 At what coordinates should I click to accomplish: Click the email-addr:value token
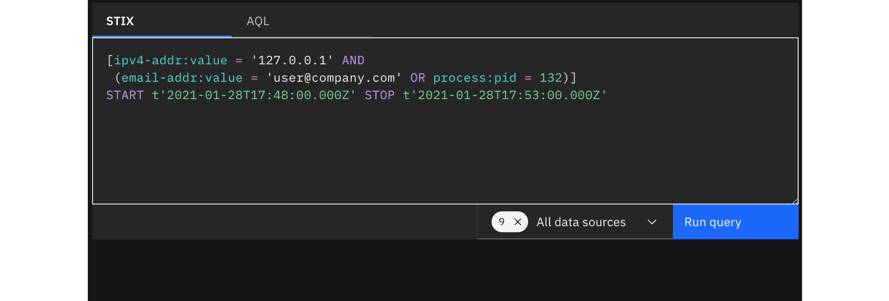coord(182,78)
